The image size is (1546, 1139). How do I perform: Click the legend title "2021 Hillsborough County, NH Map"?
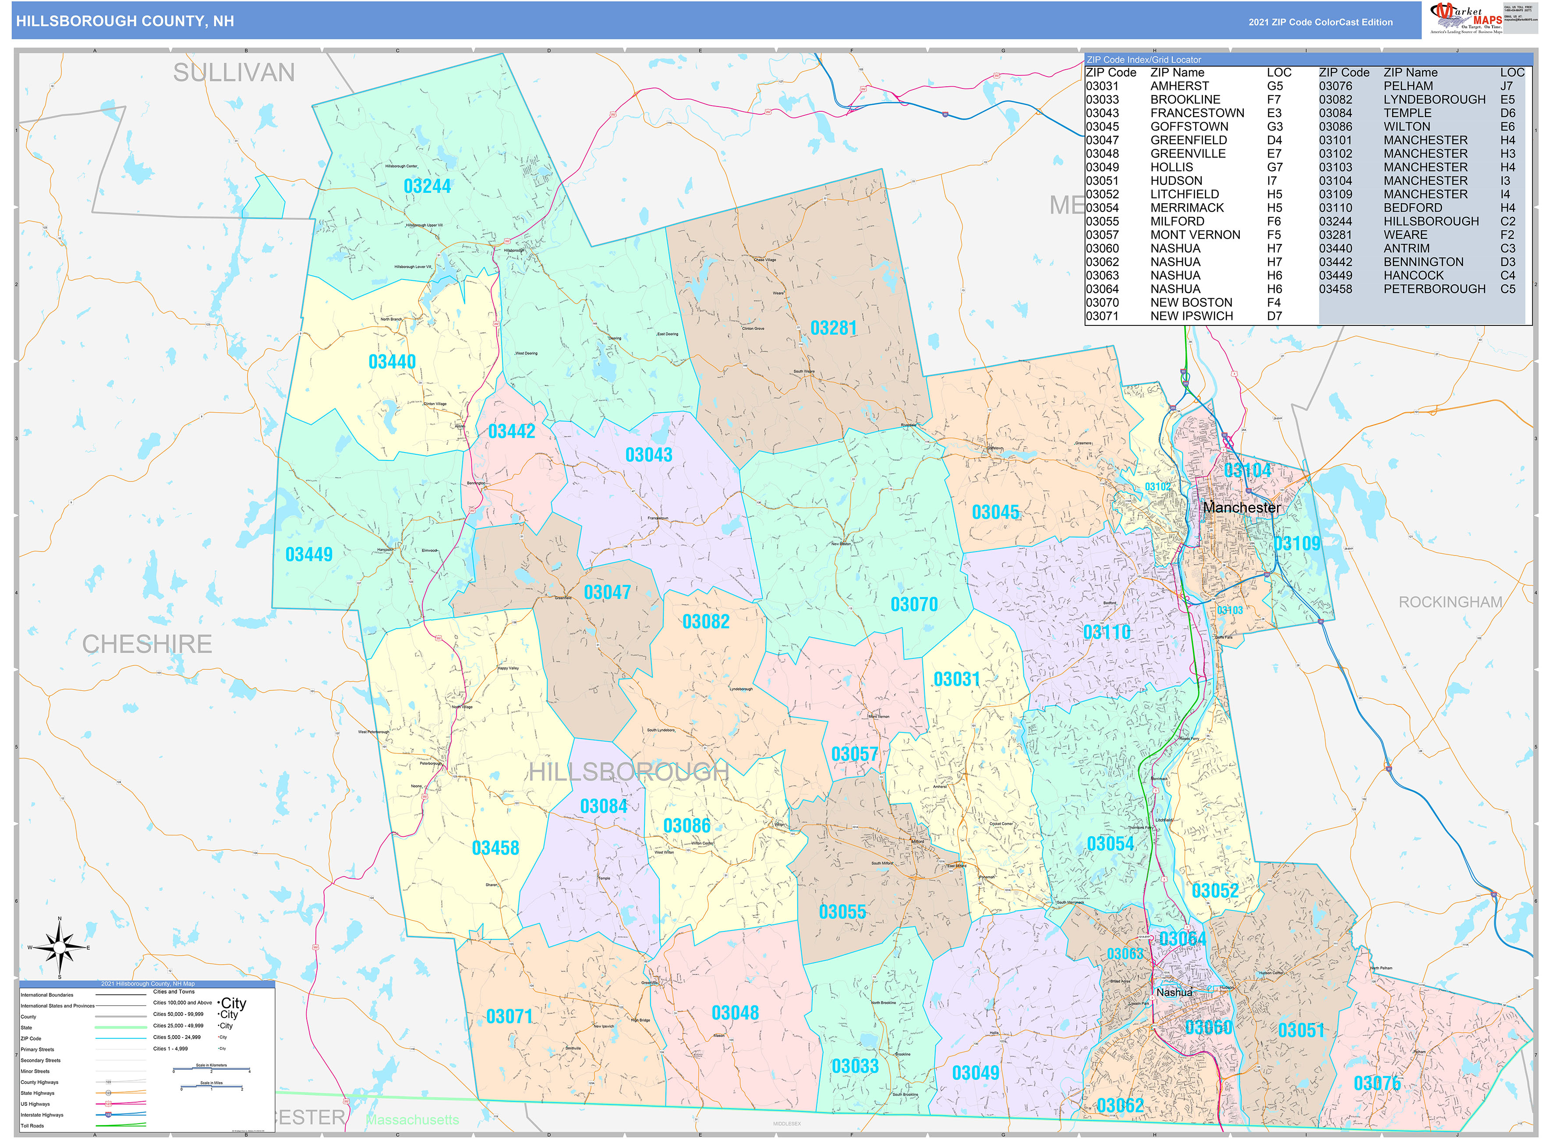[x=148, y=984]
